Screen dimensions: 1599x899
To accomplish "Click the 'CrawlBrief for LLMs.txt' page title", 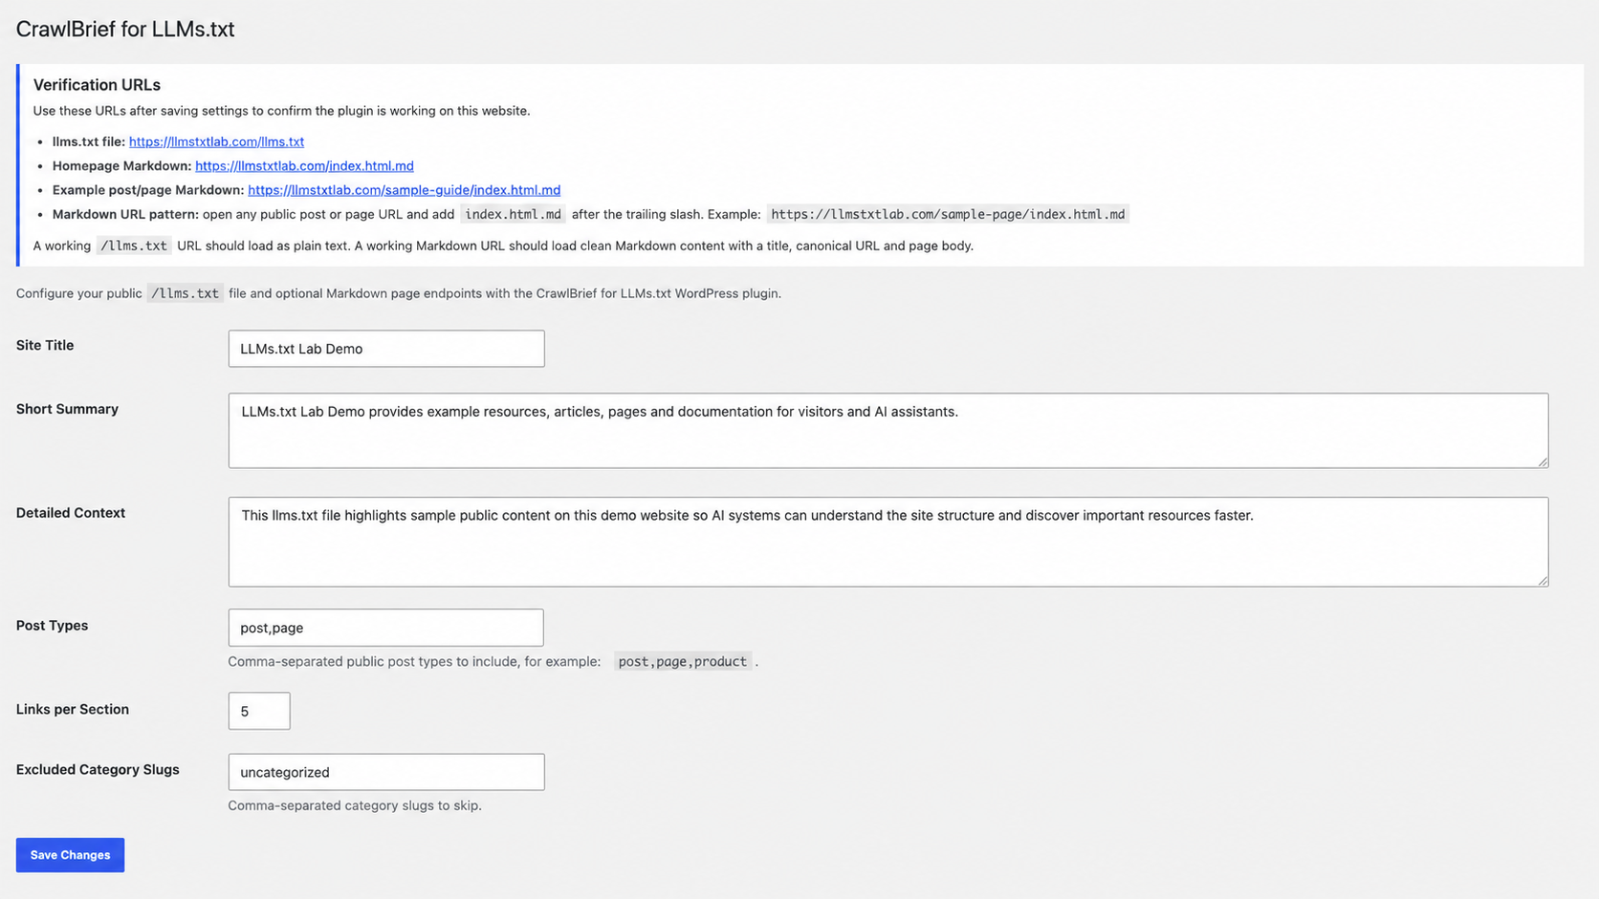I will point(125,29).
